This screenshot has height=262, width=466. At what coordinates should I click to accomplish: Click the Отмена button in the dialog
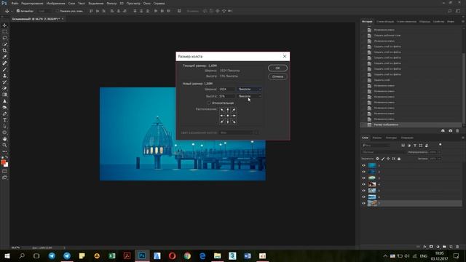277,76
